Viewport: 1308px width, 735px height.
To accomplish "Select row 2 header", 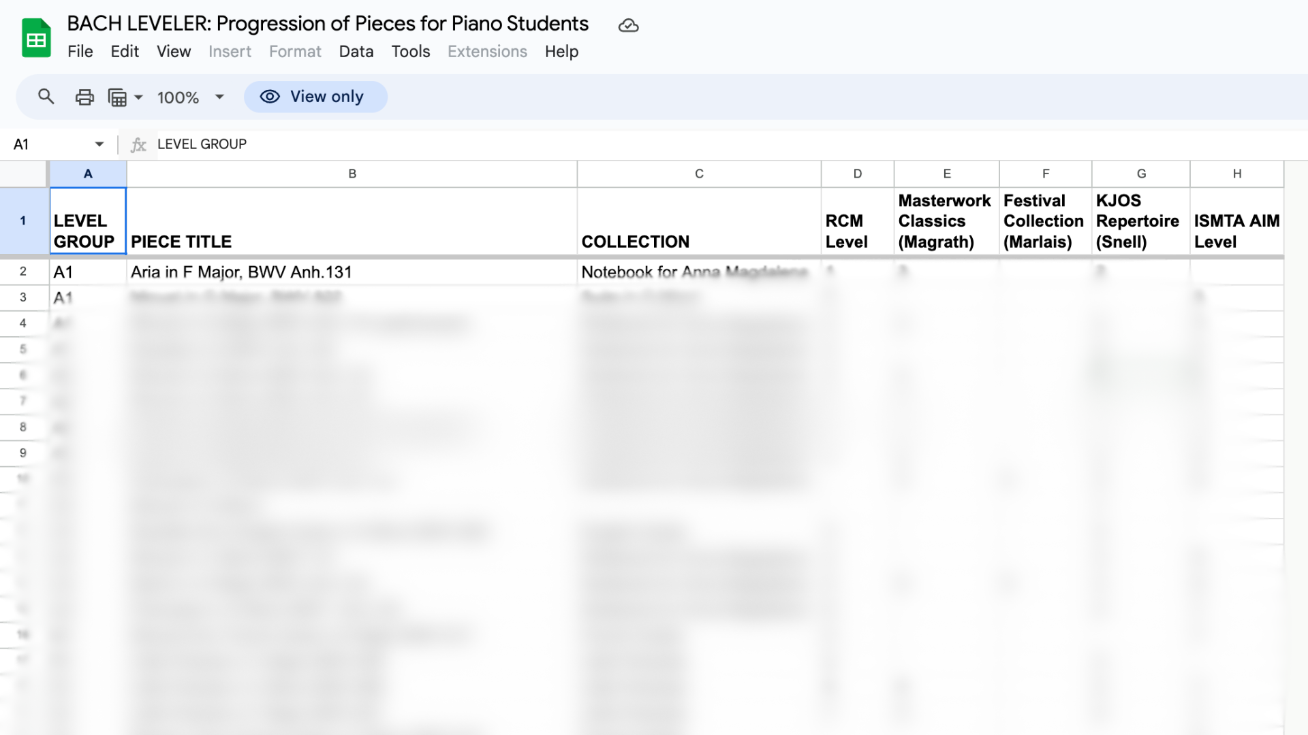I will click(23, 272).
